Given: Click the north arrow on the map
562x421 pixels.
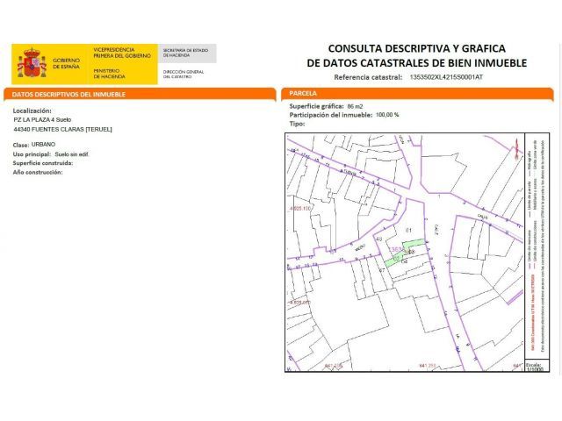Looking at the screenshot, I should 516,149.
